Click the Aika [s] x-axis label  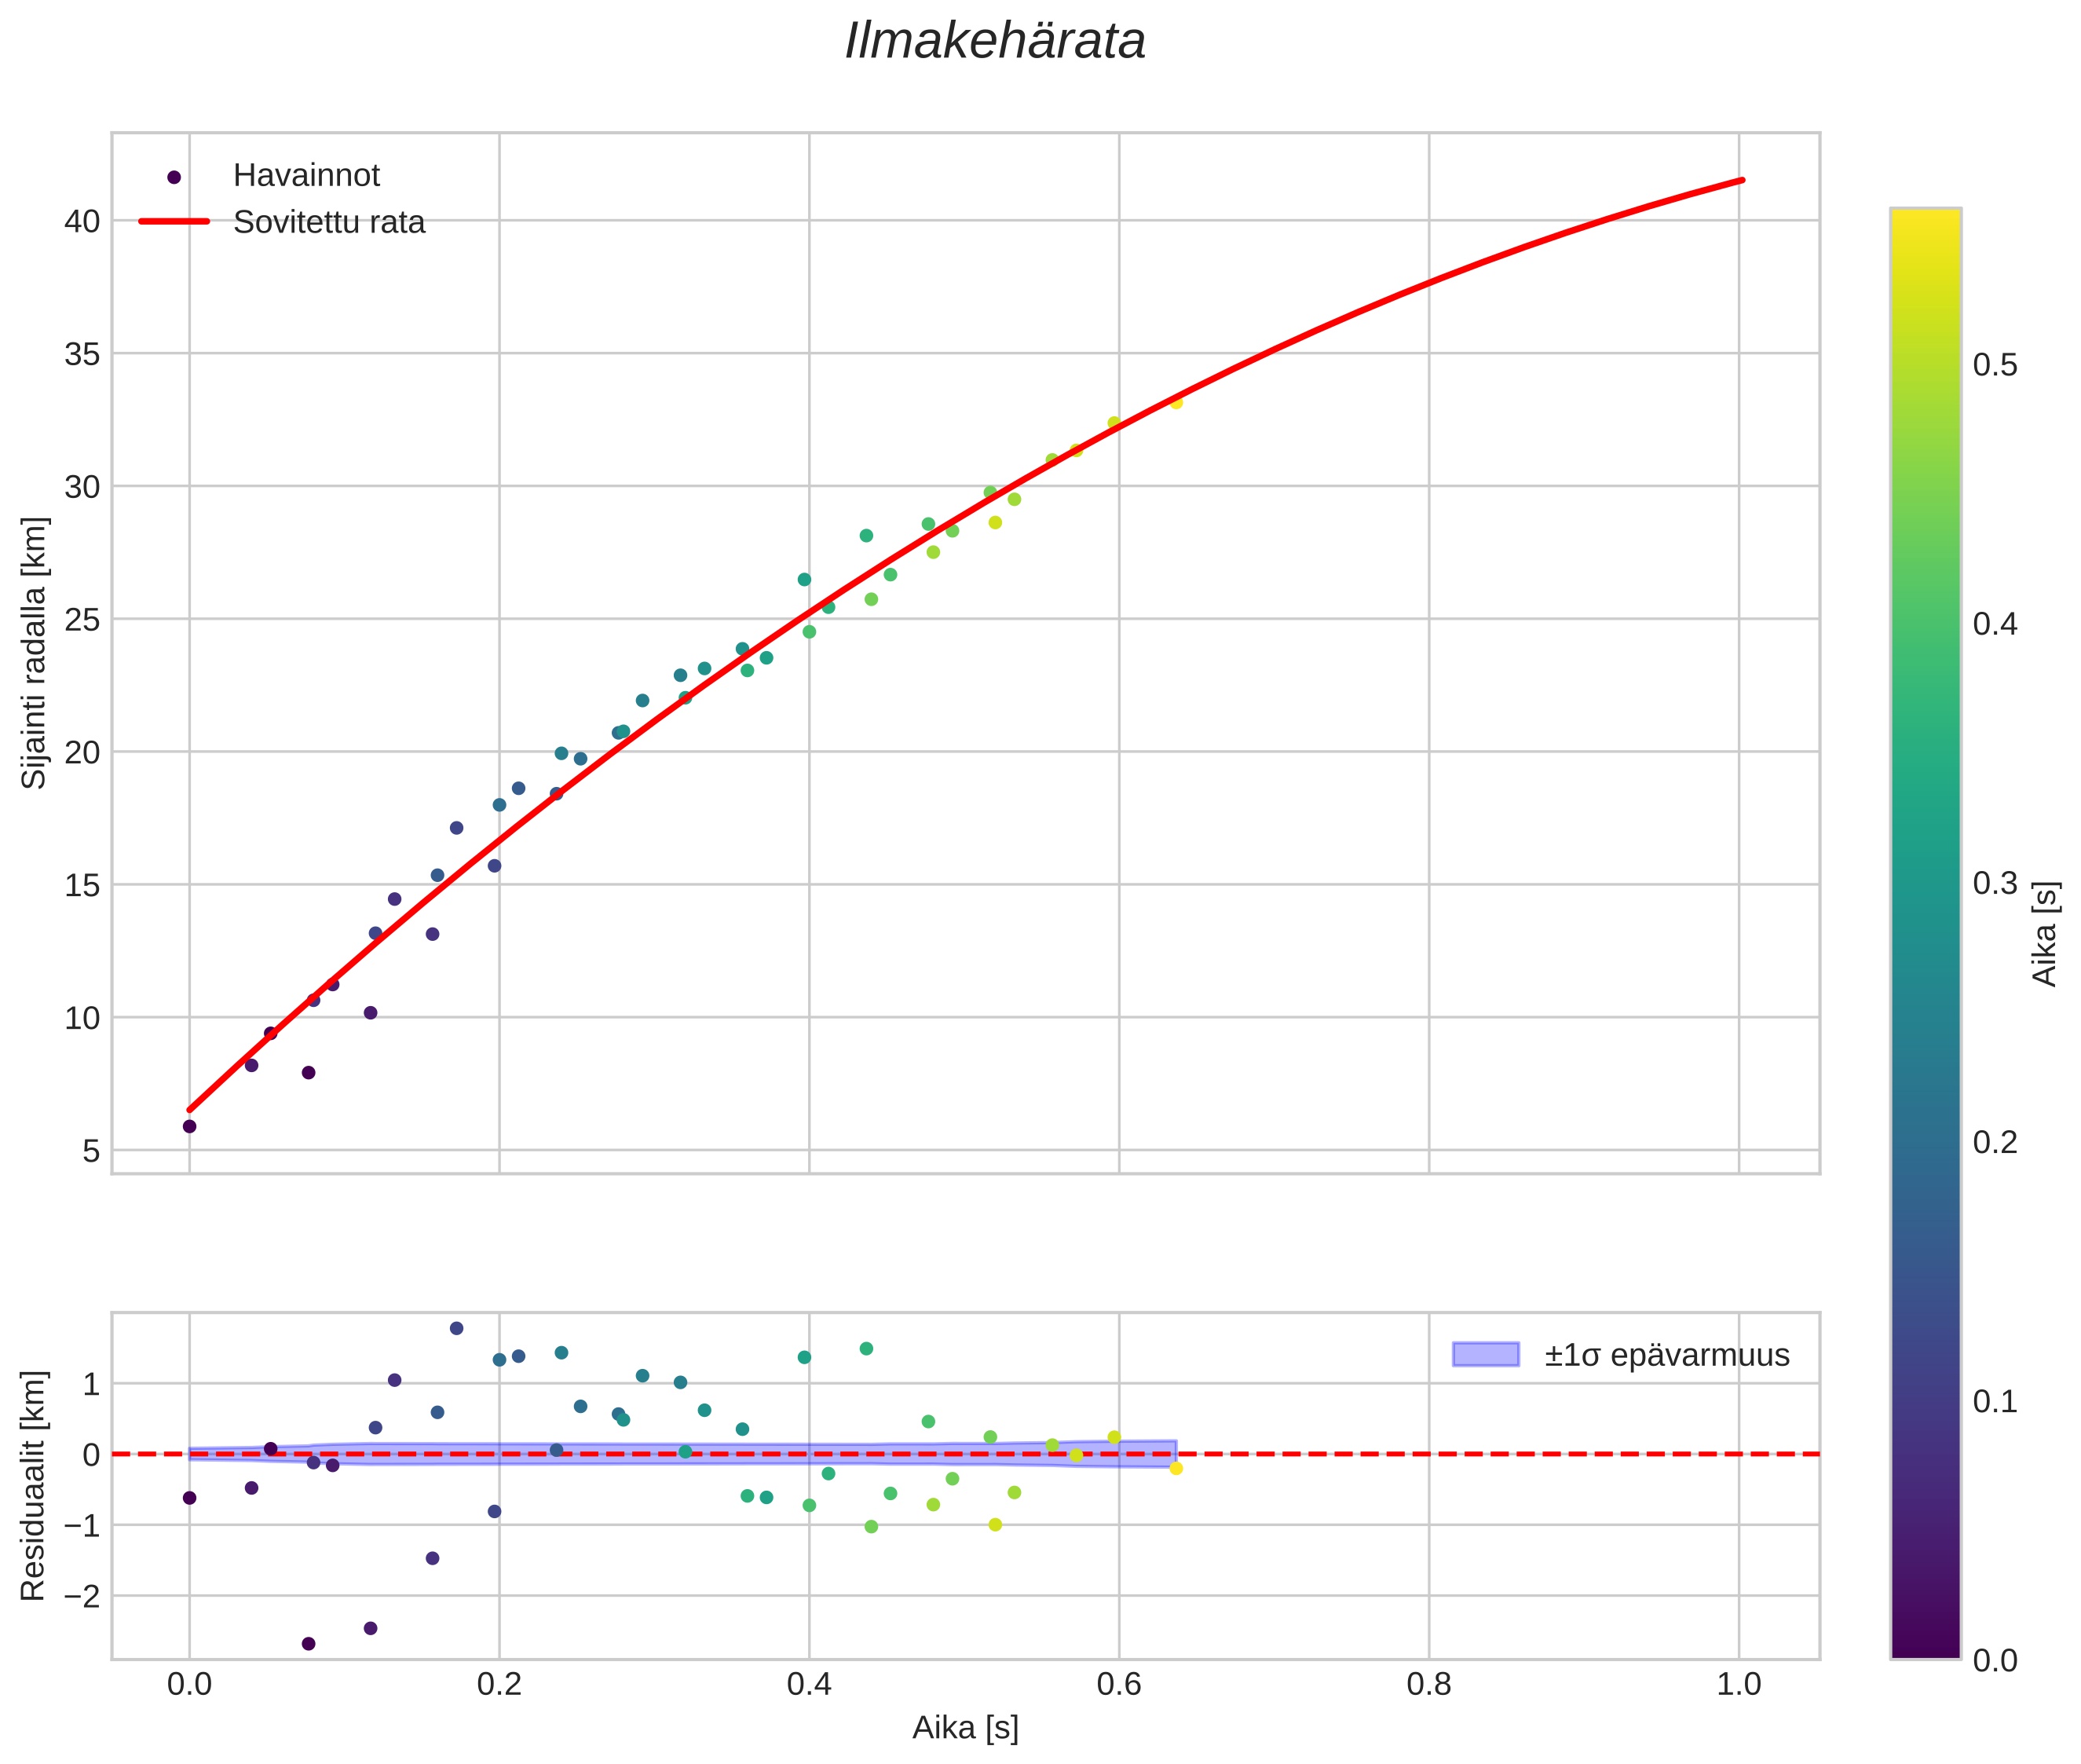tap(964, 1727)
